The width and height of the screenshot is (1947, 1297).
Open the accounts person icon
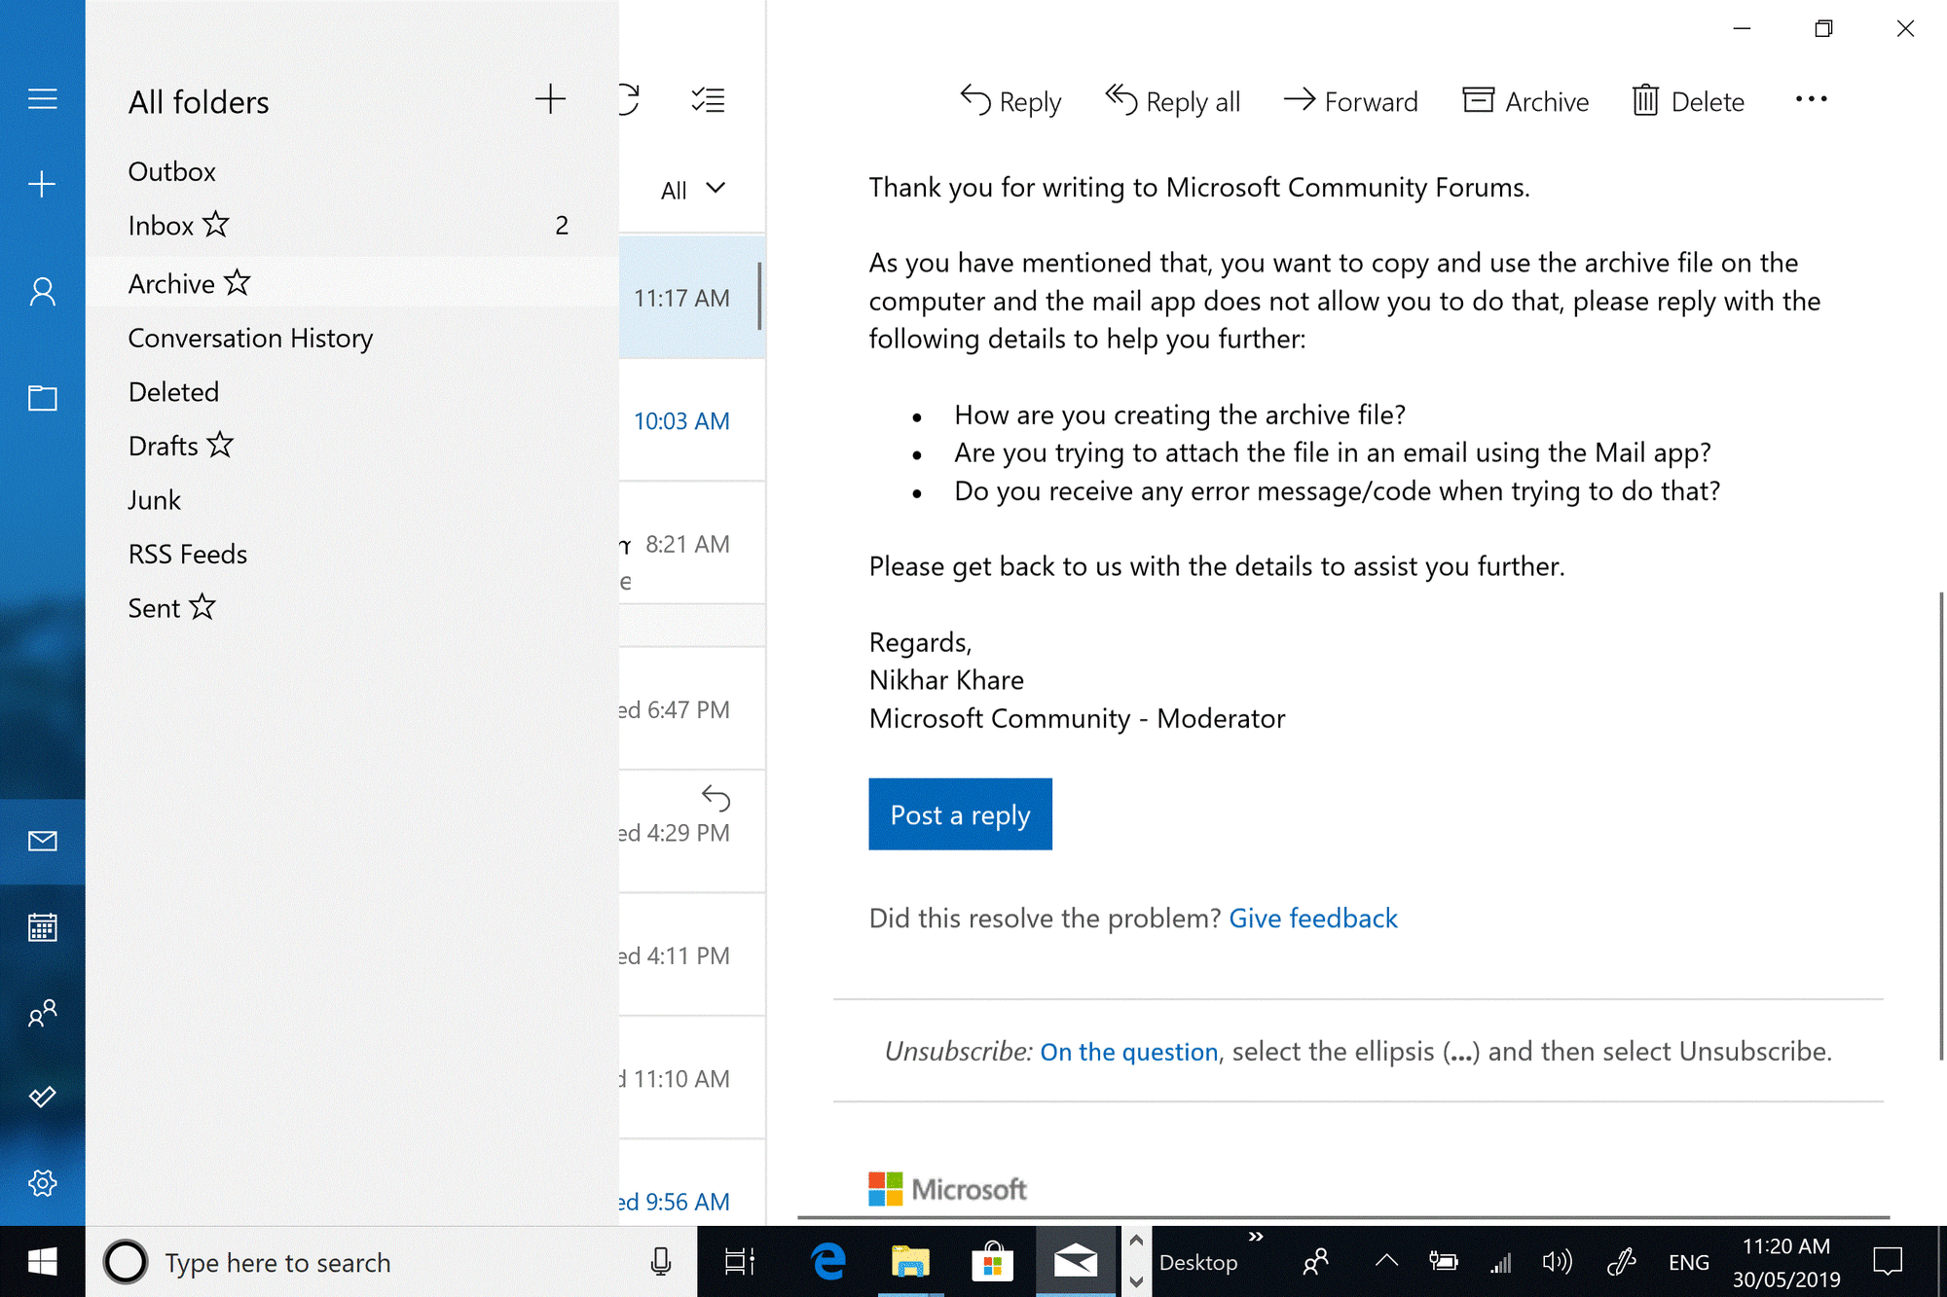[x=42, y=291]
